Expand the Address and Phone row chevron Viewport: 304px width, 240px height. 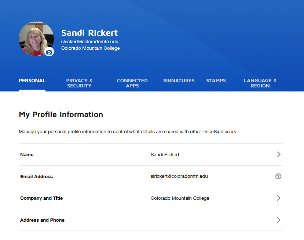[x=279, y=220]
